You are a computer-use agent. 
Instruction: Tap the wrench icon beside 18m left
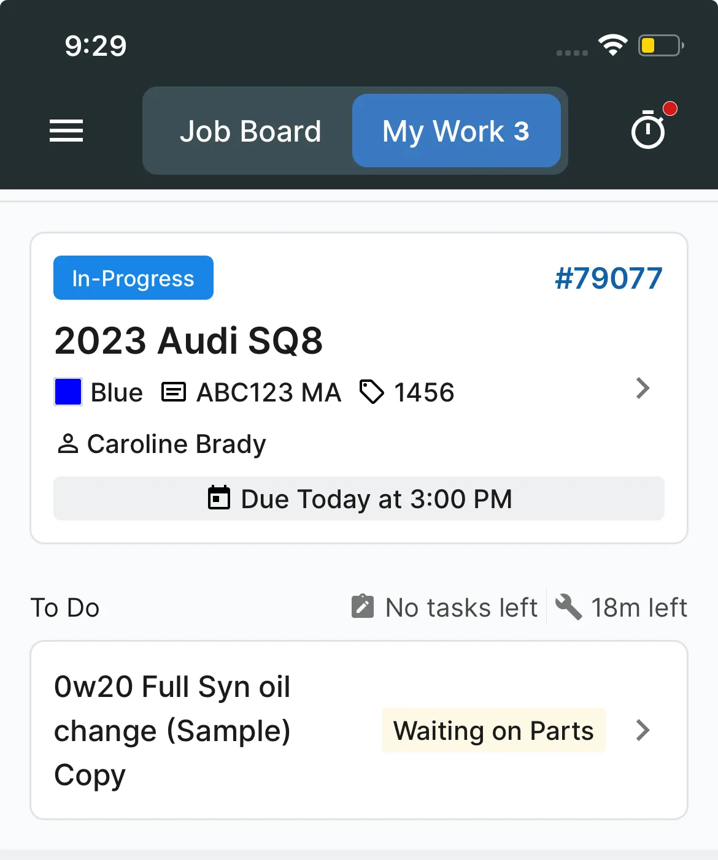pyautogui.click(x=568, y=607)
